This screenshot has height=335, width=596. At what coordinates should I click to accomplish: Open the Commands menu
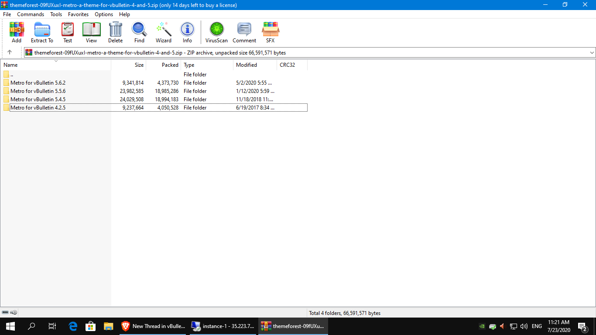click(31, 14)
